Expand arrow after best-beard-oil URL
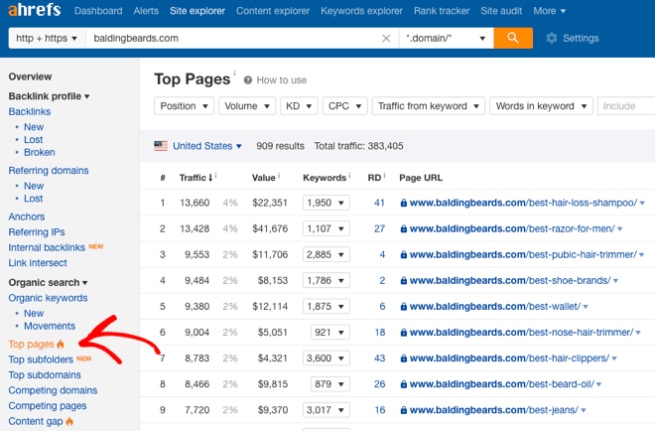The width and height of the screenshot is (655, 431). 598,384
